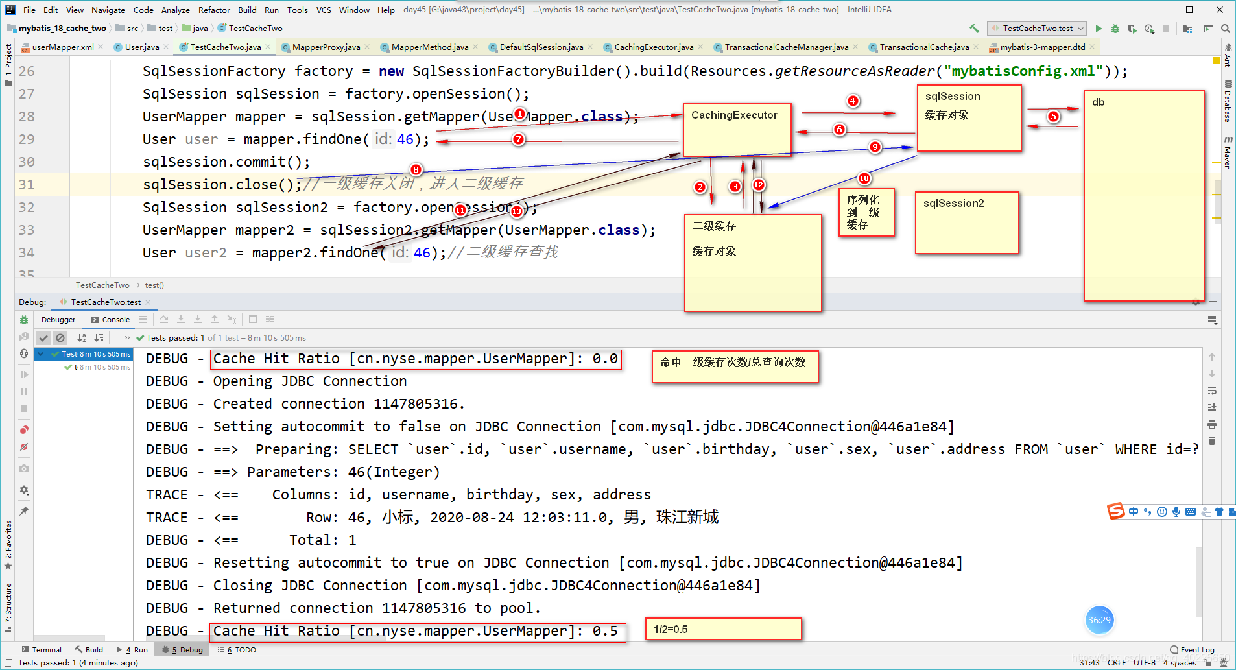Click print console output icon
This screenshot has width=1236, height=670.
(x=1212, y=424)
